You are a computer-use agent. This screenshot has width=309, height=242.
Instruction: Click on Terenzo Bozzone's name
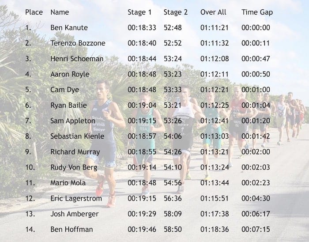pos(78,43)
